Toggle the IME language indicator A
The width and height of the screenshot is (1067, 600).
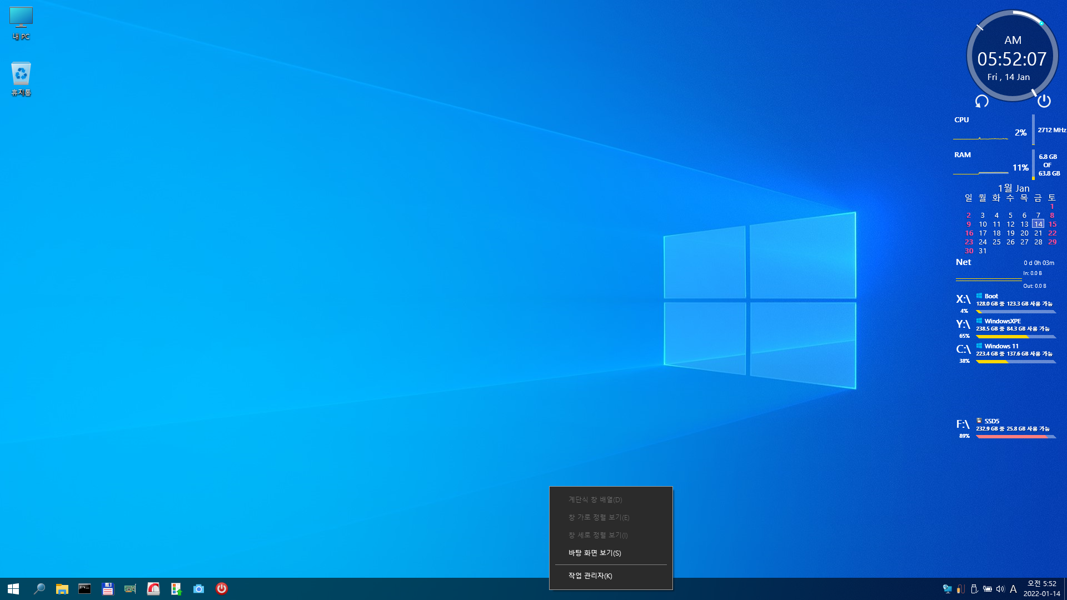coord(1013,589)
